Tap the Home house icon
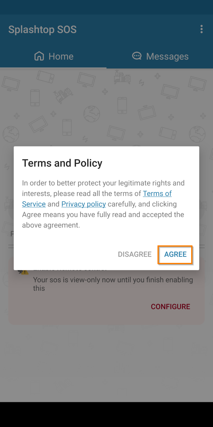 (39, 56)
